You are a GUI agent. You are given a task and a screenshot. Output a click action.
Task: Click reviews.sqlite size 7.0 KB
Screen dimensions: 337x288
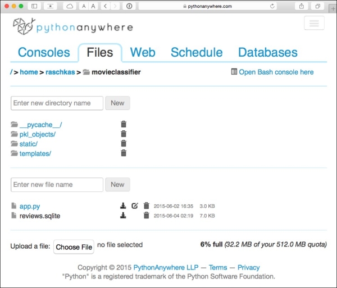tap(207, 216)
